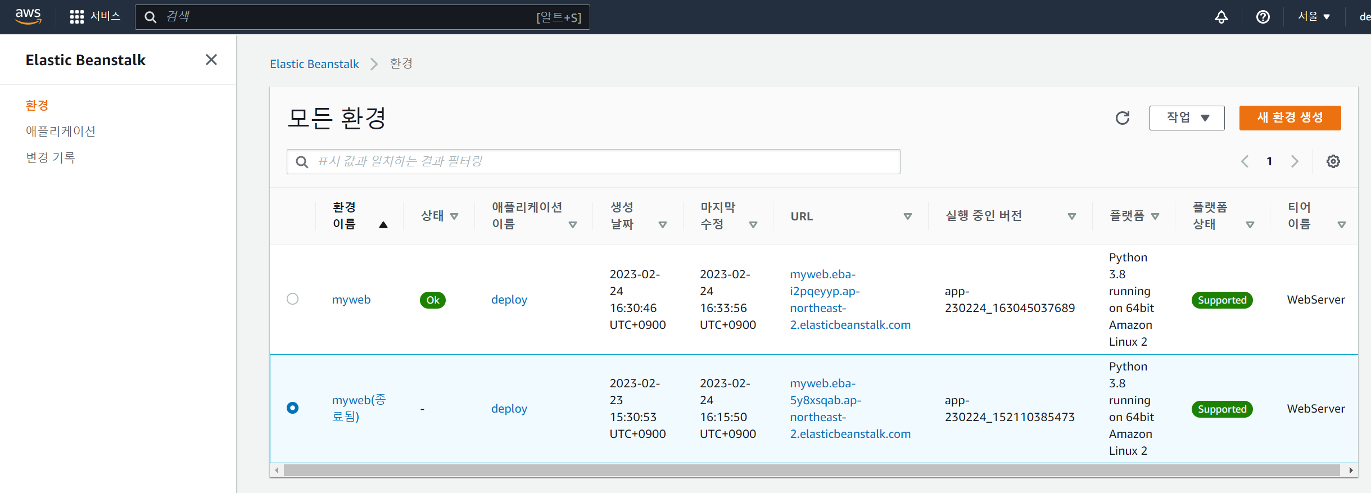Click 환경 breadcrumb text

coord(401,64)
